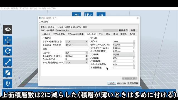The height and width of the screenshot is (100, 178).
Task: Open the エクストルーダを選択 dropdown
Action: [76, 45]
